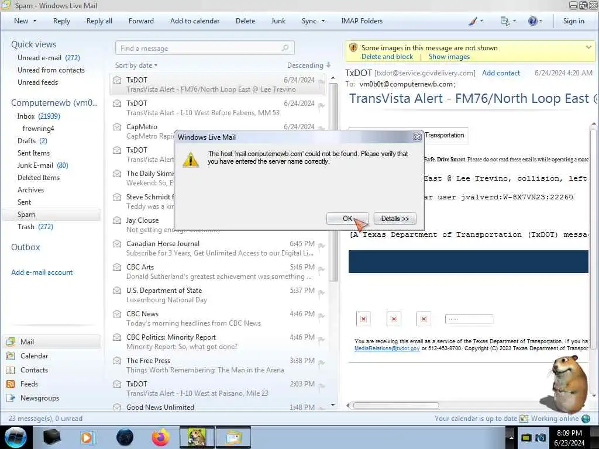Switch to Newsgroups view icon
This screenshot has height=449, width=599.
11,398
